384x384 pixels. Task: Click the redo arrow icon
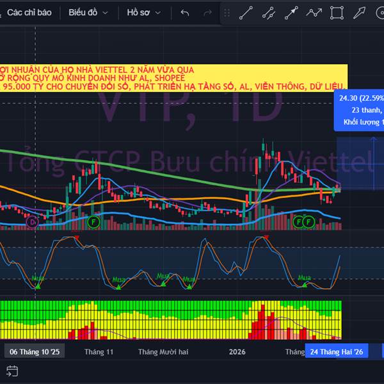click(207, 13)
